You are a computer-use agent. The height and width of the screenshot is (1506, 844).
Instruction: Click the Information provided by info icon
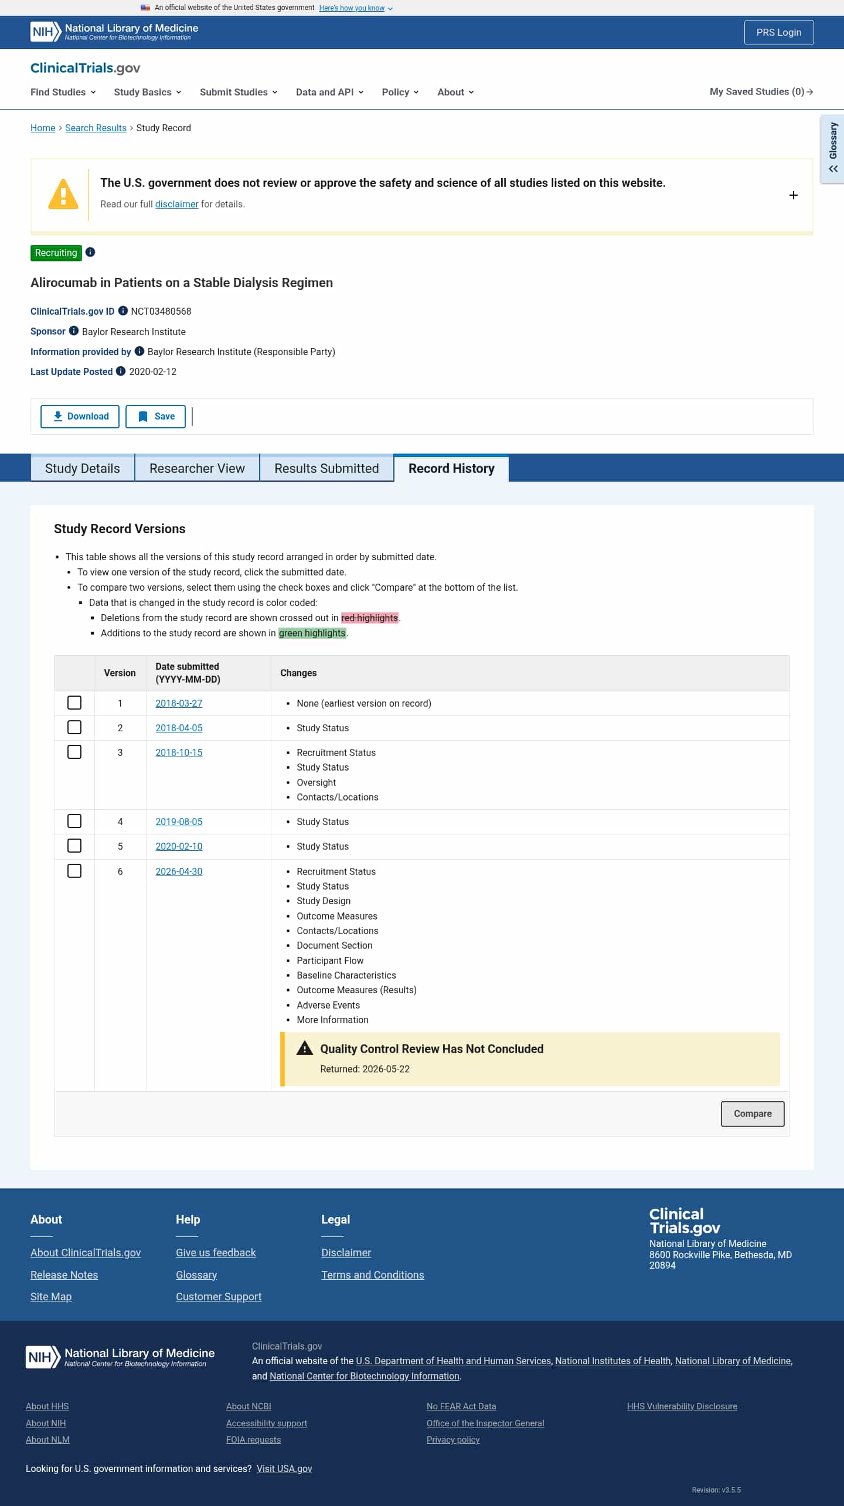139,351
